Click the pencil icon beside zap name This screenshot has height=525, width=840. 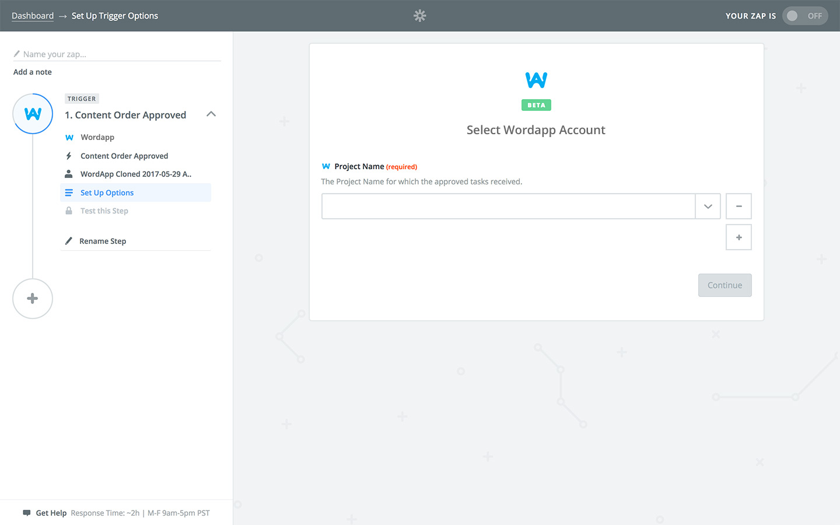click(17, 54)
